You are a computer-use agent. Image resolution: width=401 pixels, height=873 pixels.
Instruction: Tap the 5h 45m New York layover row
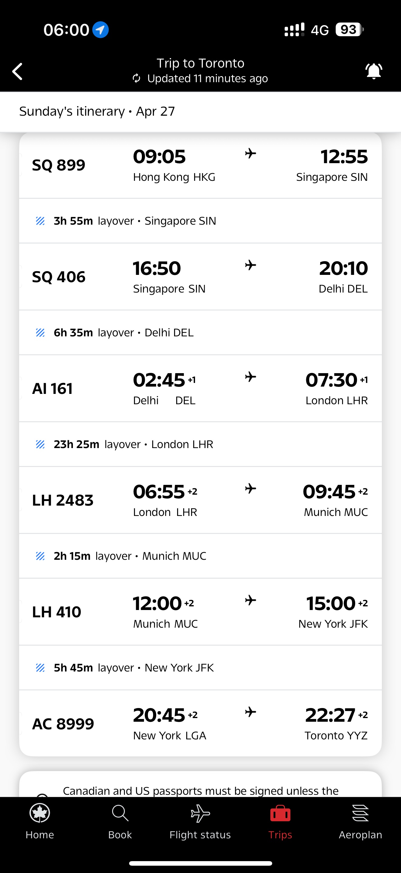pyautogui.click(x=200, y=668)
